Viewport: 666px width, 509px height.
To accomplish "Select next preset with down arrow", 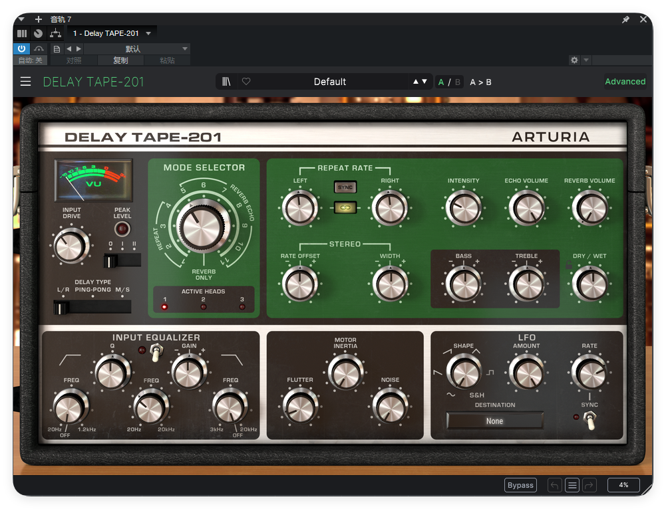I will 424,82.
